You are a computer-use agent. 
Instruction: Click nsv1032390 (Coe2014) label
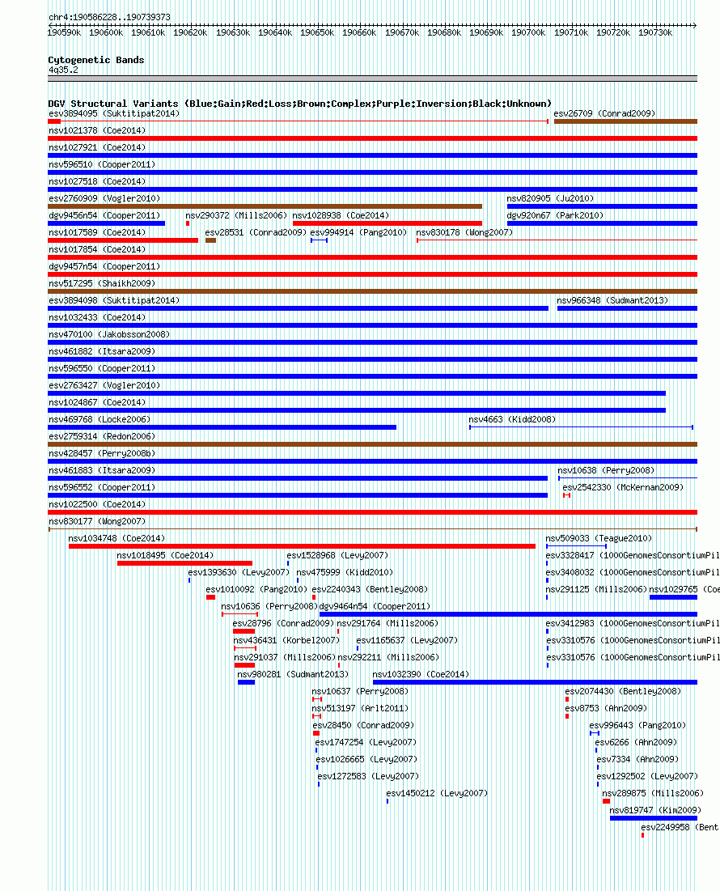tap(421, 676)
